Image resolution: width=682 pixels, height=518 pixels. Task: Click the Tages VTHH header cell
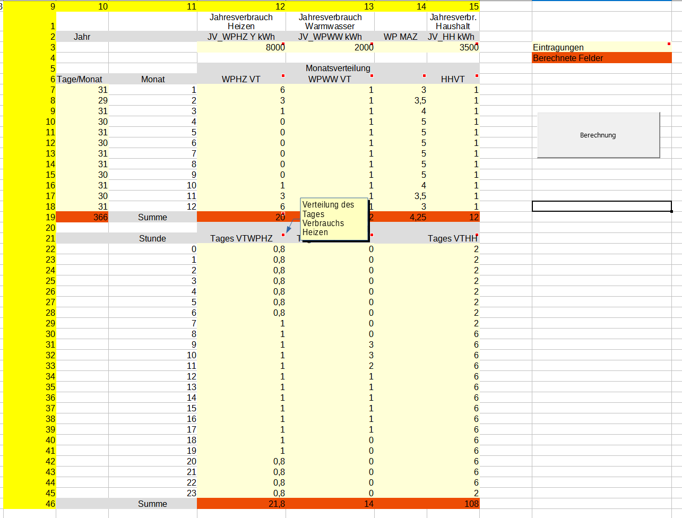click(453, 238)
